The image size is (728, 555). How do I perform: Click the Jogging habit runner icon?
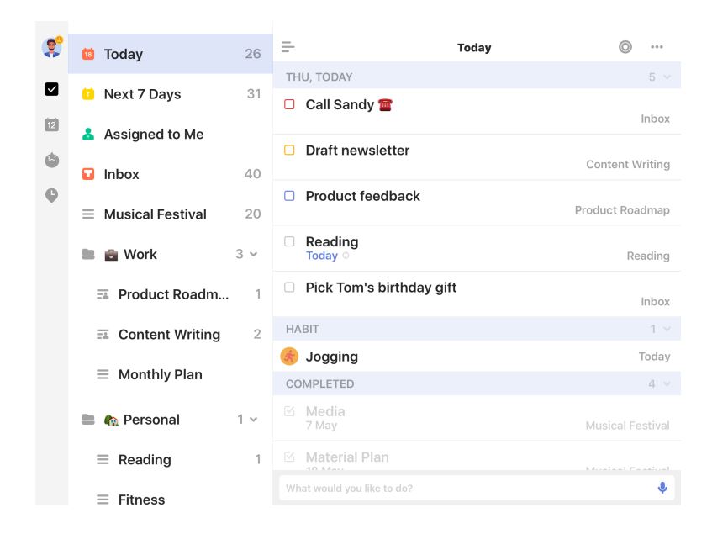click(289, 357)
